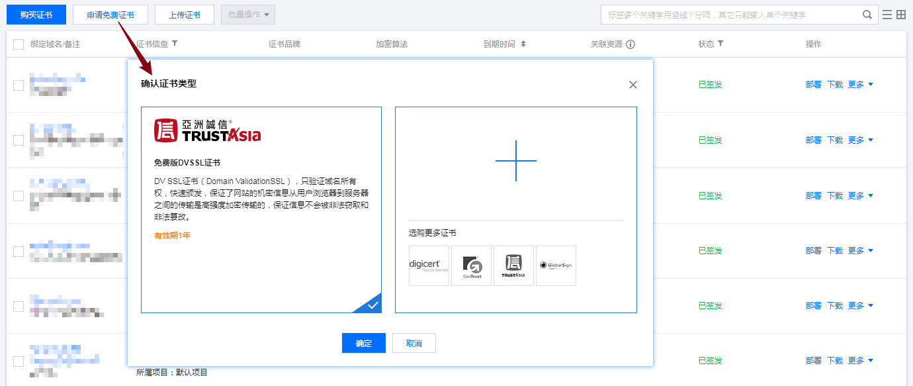Select the 免费版DVSSL证书 TrustAsia card
Image resolution: width=913 pixels, height=386 pixels.
coord(261,210)
